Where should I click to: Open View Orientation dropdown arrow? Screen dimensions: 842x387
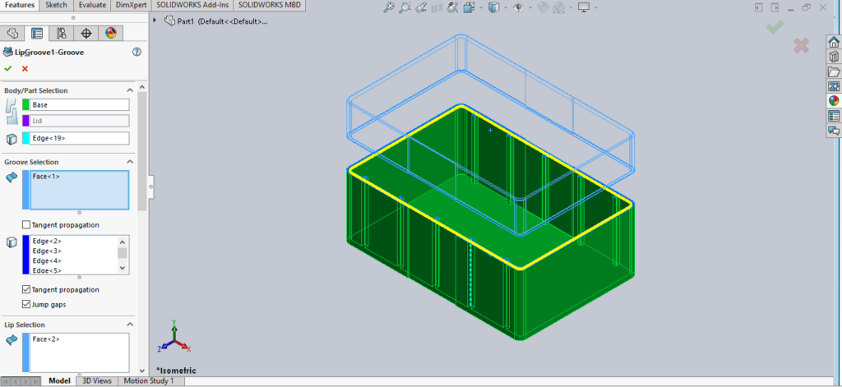pos(479,8)
